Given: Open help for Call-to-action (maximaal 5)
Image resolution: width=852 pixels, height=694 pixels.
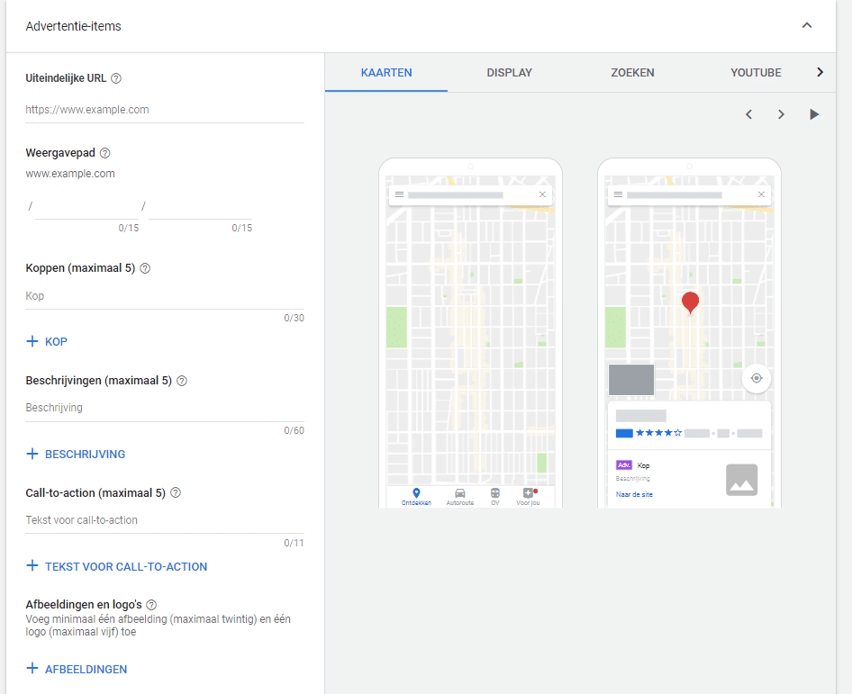Looking at the screenshot, I should point(176,493).
